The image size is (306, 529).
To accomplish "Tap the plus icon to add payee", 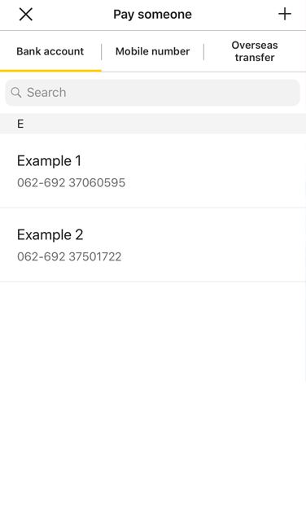I will click(284, 14).
